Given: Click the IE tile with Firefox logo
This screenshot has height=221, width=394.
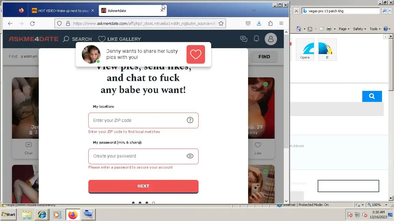Looking at the screenshot, I should pyautogui.click(x=327, y=49).
